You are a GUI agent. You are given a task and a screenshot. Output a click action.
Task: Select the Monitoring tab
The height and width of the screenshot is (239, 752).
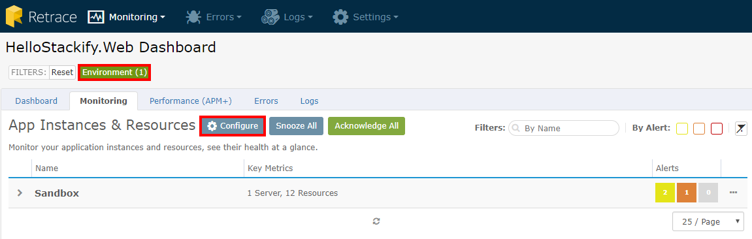[104, 101]
